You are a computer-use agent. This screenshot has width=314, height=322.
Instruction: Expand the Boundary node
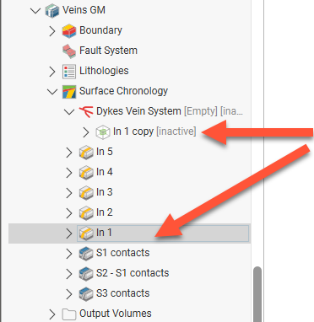tap(52, 31)
